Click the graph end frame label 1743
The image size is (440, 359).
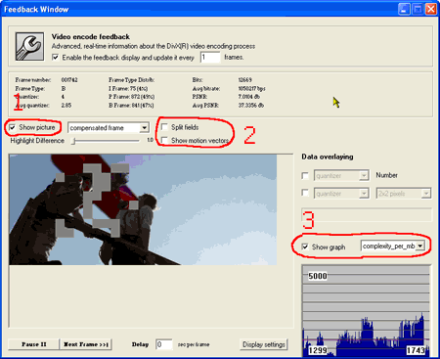[x=416, y=350]
